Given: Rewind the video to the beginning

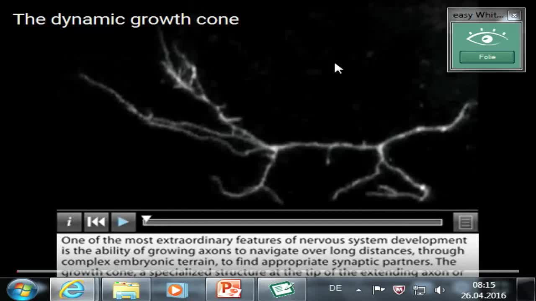Looking at the screenshot, I should 96,222.
